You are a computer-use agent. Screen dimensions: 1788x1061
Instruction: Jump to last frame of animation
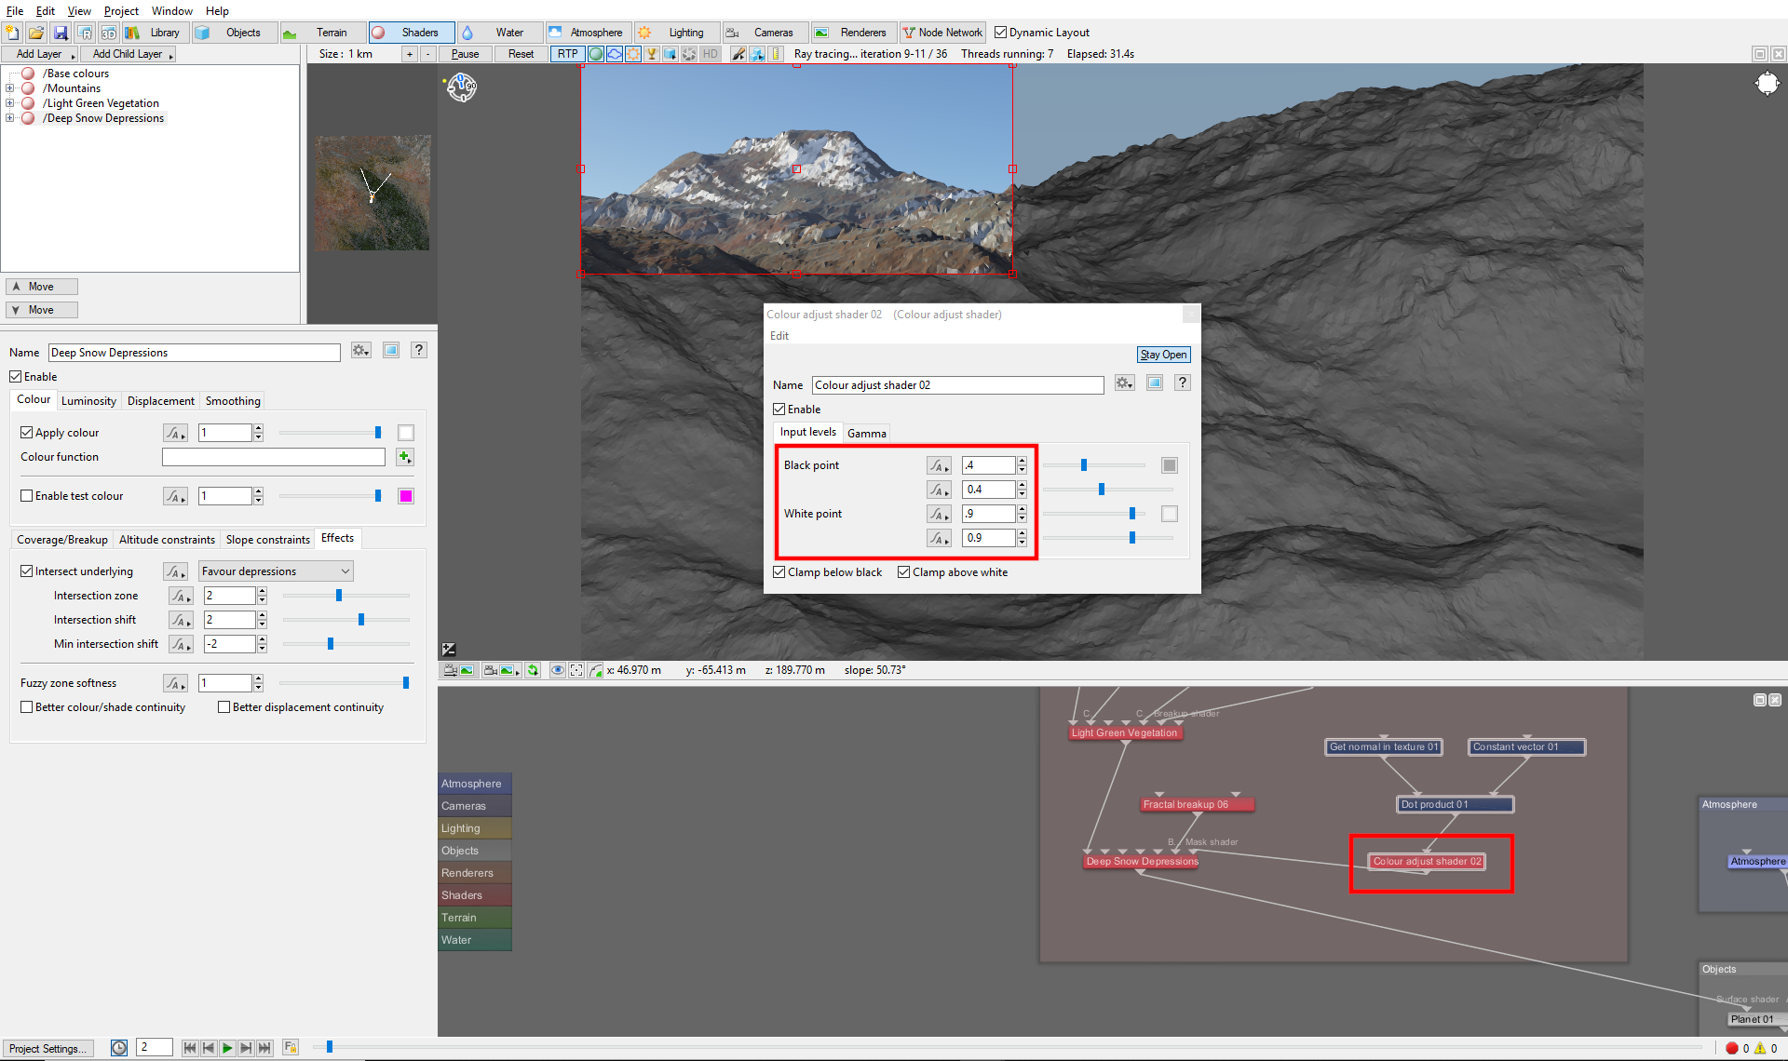coord(264,1048)
